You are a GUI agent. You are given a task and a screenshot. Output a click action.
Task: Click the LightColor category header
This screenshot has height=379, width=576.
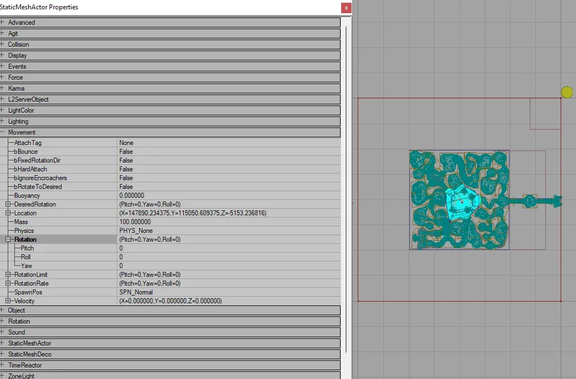coord(170,110)
